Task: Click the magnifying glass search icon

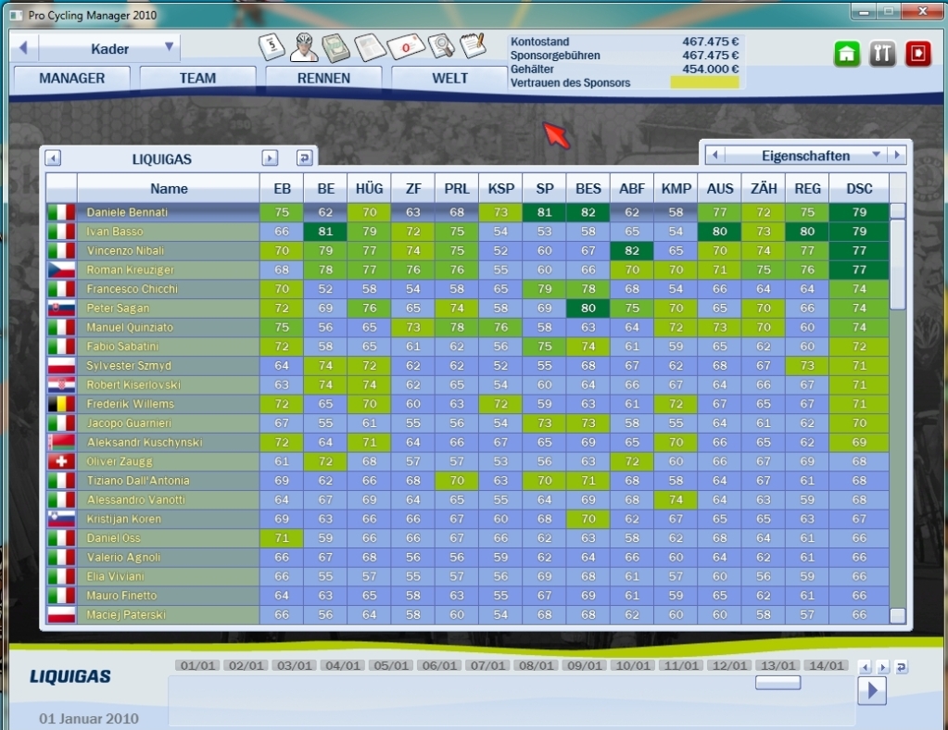Action: click(441, 45)
